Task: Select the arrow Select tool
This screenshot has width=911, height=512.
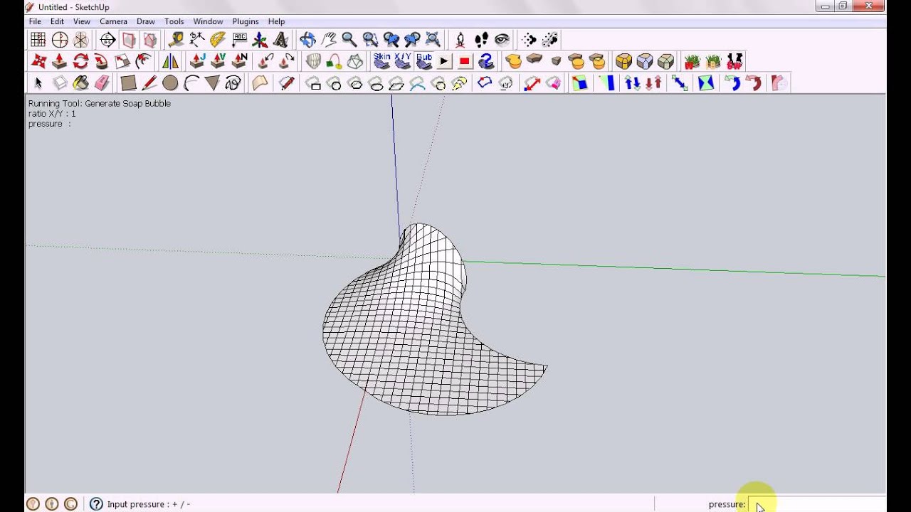Action: tap(38, 83)
